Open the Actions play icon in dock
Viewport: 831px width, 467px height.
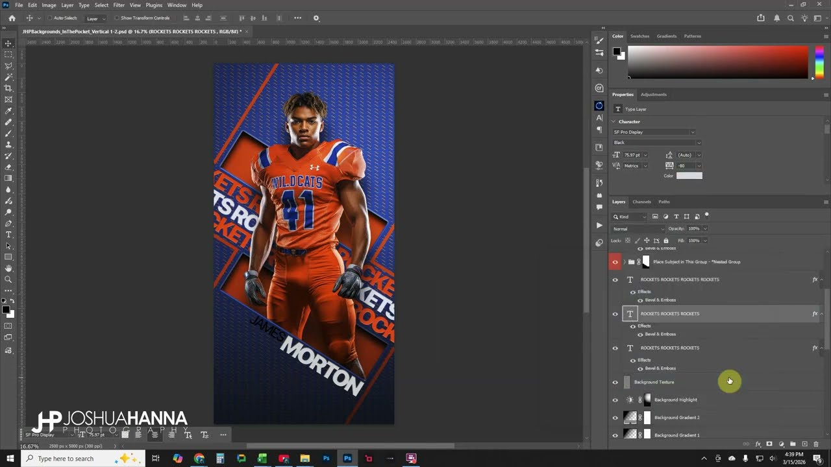599,225
